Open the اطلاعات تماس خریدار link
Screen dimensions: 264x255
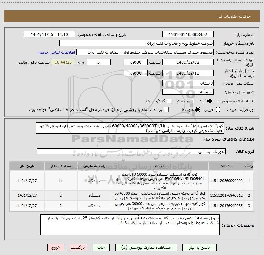[57, 52]
